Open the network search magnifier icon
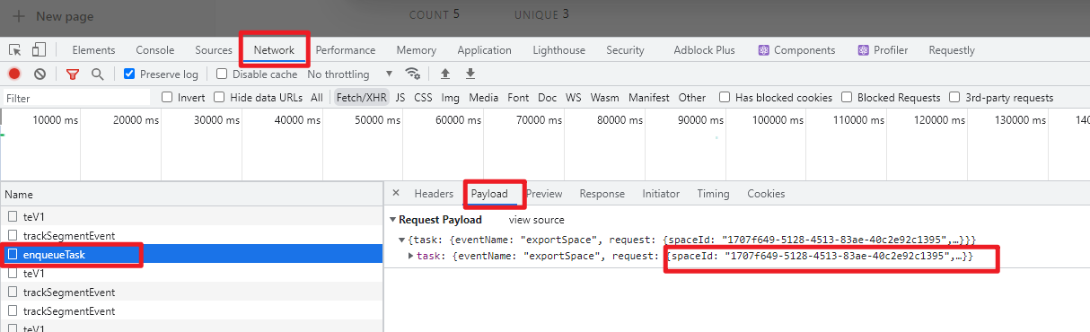Screen dimensions: 1090x332 point(97,74)
